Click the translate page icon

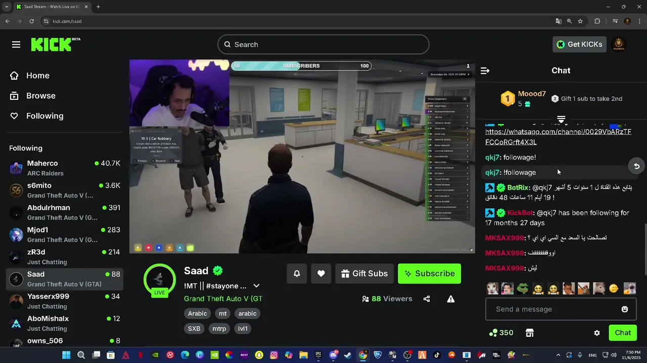[x=558, y=21]
